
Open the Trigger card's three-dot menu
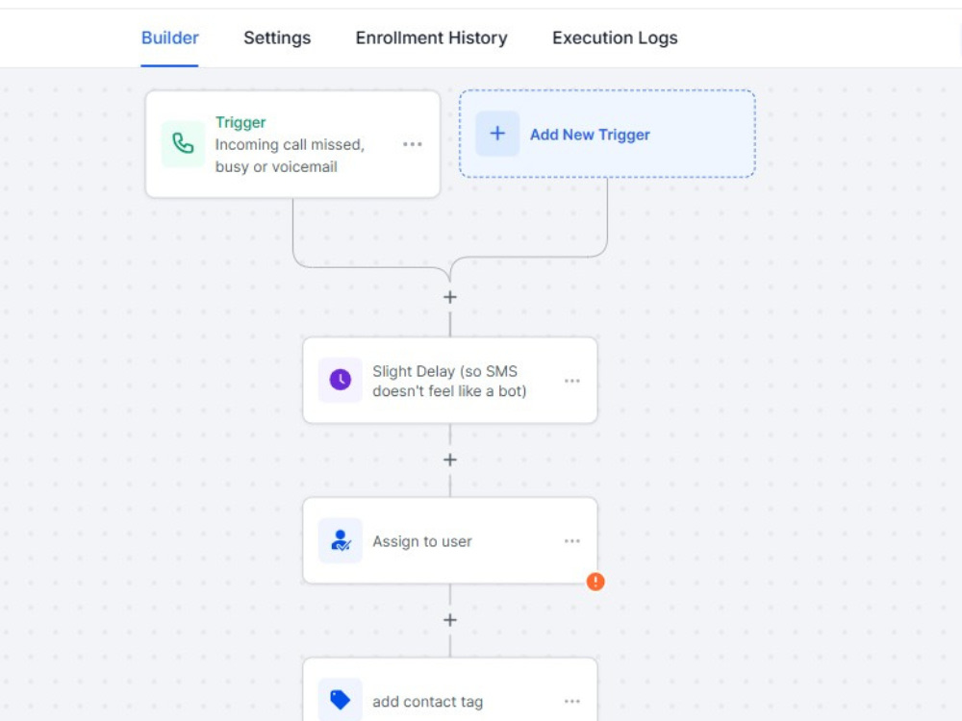413,144
